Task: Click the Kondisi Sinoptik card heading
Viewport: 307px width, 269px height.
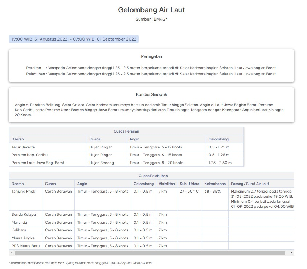Action: (152, 94)
